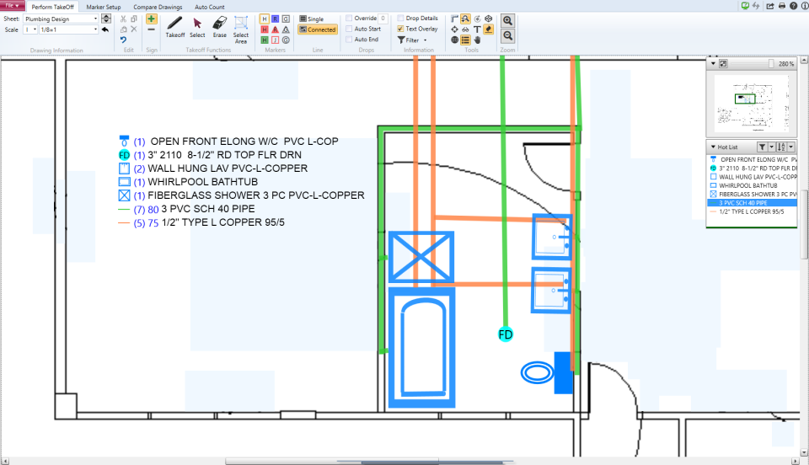Switch to Marker Setup tab
Image resolution: width=809 pixels, height=465 pixels.
103,7
